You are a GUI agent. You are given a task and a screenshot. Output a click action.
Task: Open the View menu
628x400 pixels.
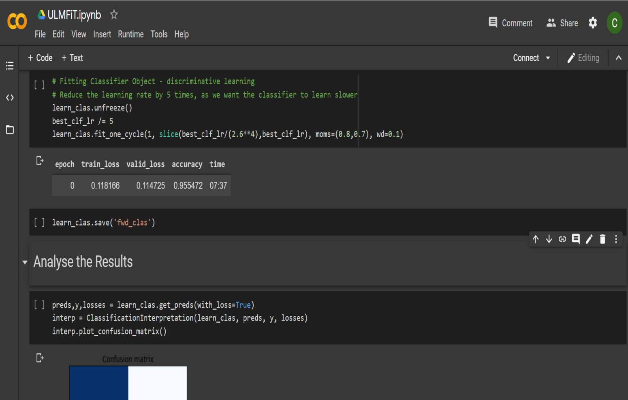pyautogui.click(x=79, y=34)
